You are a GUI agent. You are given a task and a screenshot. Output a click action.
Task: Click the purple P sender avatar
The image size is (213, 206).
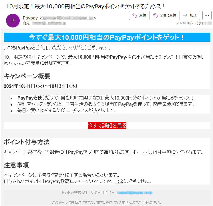pos(13,21)
